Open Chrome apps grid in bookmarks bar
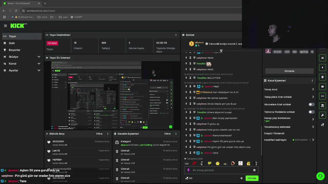Image resolution: width=328 pixels, height=184 pixels. point(4,17)
